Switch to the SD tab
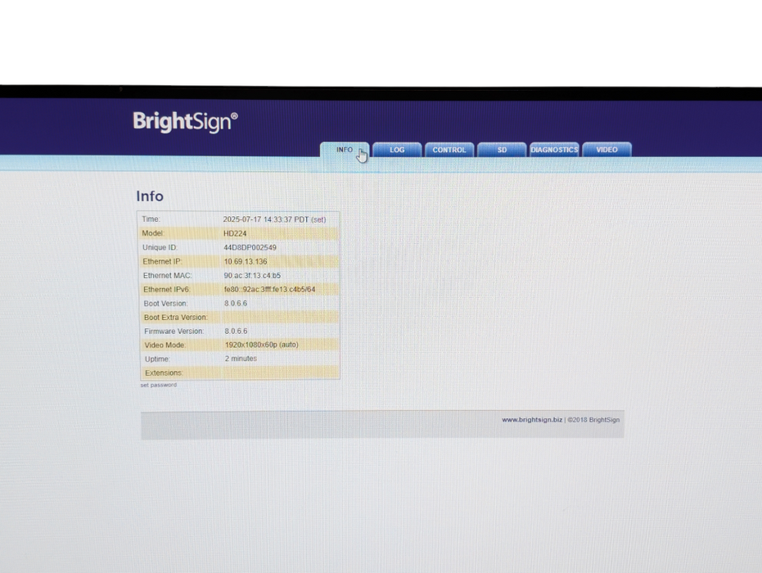Viewport: 762px width, 573px height. pos(502,150)
